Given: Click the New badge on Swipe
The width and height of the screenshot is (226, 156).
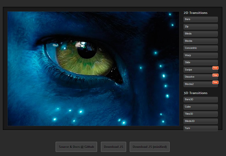Looking at the screenshot, I should pyautogui.click(x=215, y=68).
